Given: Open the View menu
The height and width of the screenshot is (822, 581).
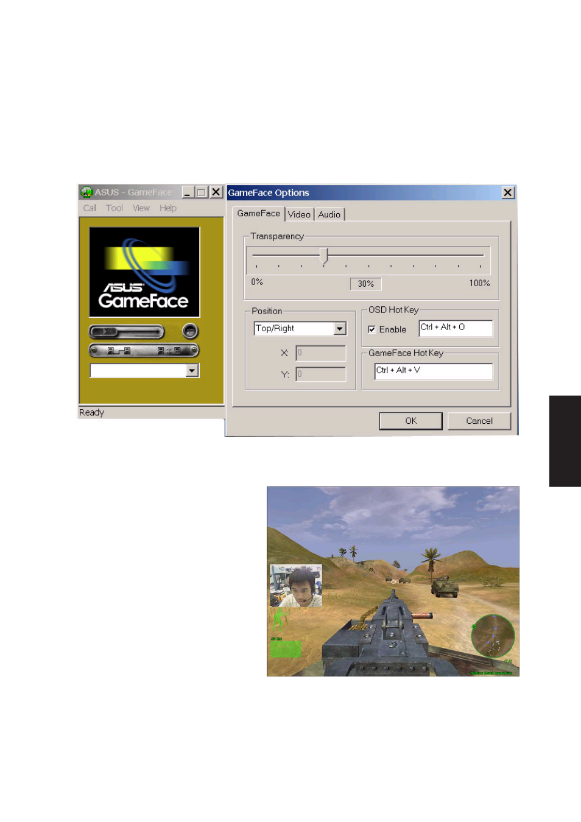Looking at the screenshot, I should pyautogui.click(x=141, y=208).
